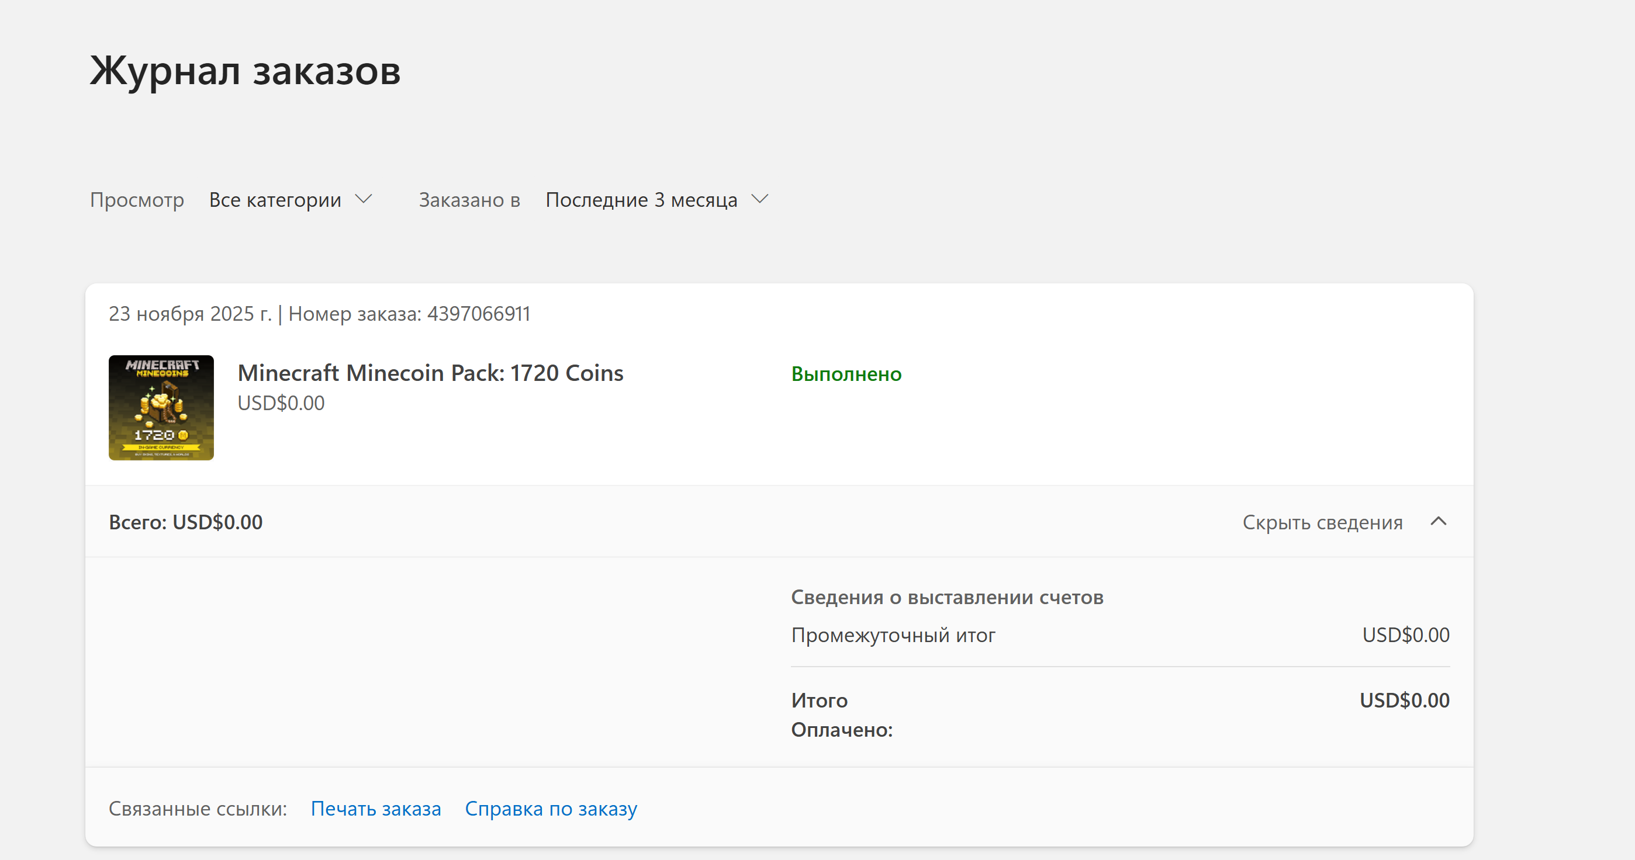1635x860 pixels.
Task: Click item price 'USD$0.00' under product title
Action: (x=281, y=403)
